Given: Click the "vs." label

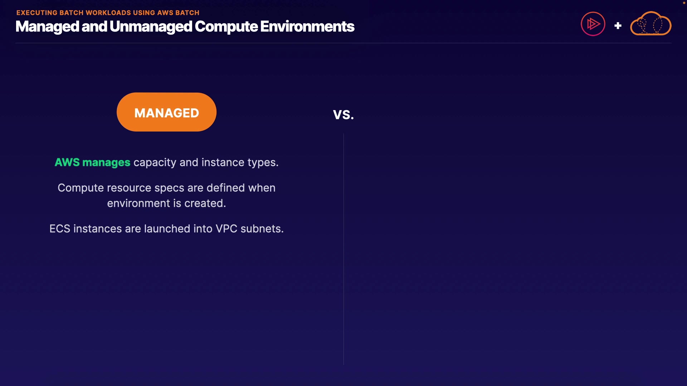Looking at the screenshot, I should tap(343, 115).
